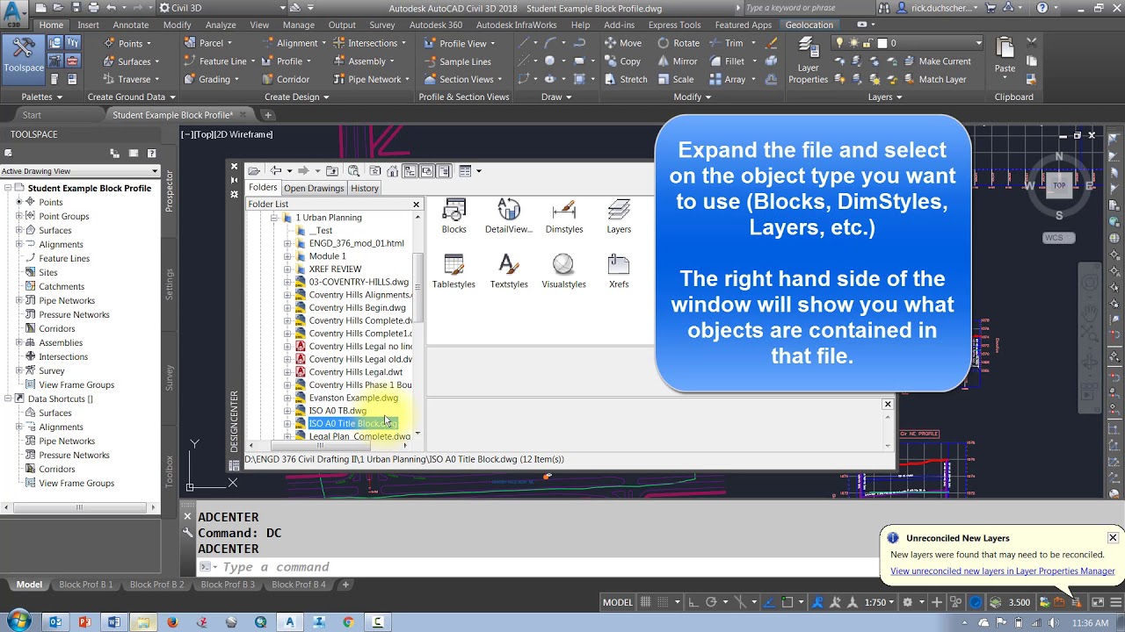Toggle the DesignCenter Description pane button

click(444, 171)
